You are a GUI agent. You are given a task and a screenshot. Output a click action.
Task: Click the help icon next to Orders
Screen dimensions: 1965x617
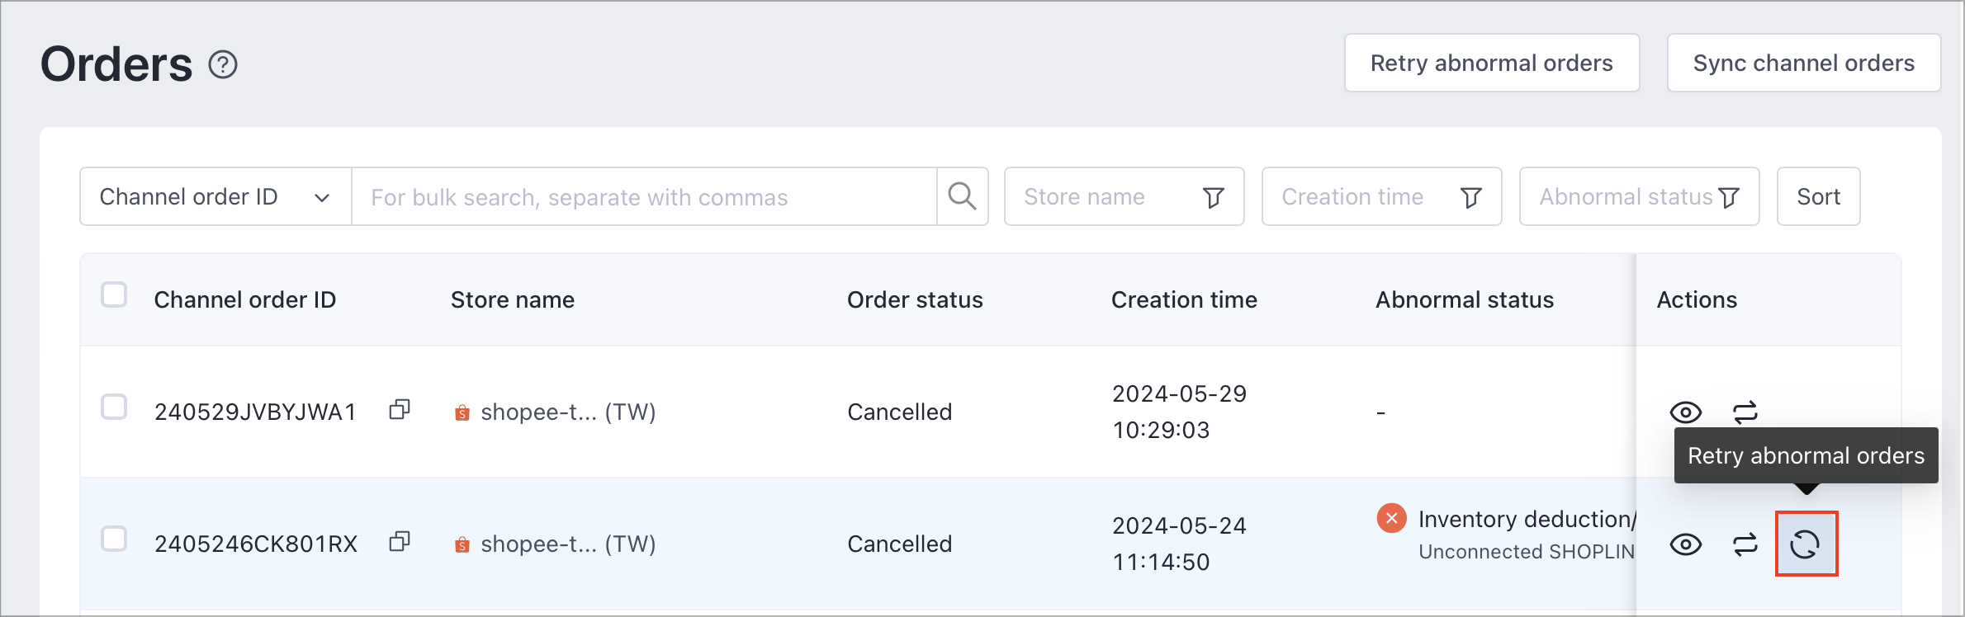coord(223,64)
